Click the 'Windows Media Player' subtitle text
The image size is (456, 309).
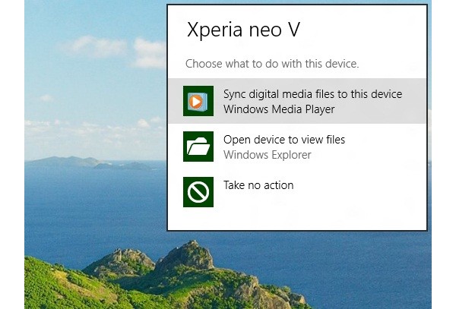tap(279, 109)
